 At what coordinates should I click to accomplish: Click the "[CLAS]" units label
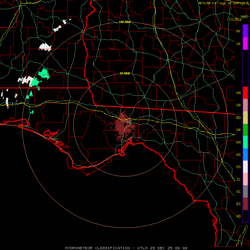pos(235,19)
